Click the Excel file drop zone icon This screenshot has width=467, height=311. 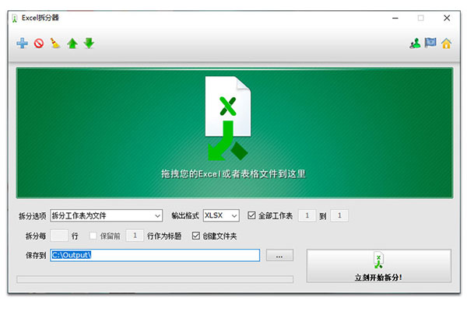point(228,118)
